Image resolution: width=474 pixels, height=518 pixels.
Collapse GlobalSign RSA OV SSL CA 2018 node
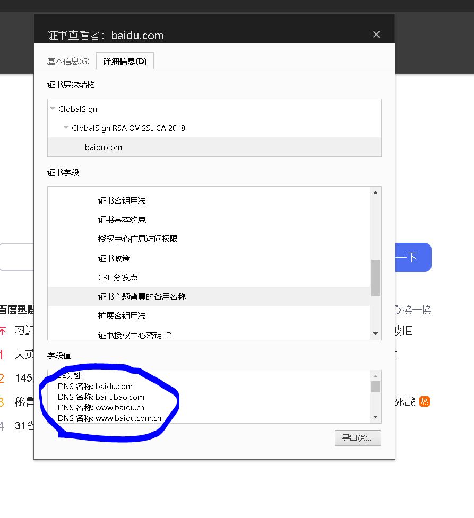point(66,127)
